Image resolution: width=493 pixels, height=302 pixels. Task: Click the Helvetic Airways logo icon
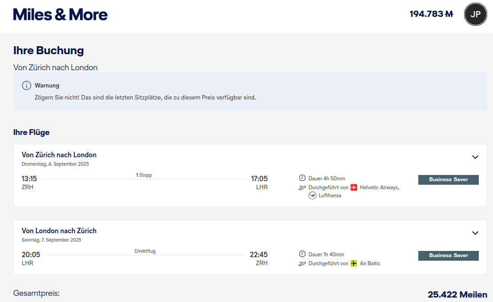[x=354, y=187]
